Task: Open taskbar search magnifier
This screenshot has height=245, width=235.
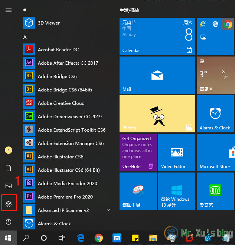Action: pos(26,238)
